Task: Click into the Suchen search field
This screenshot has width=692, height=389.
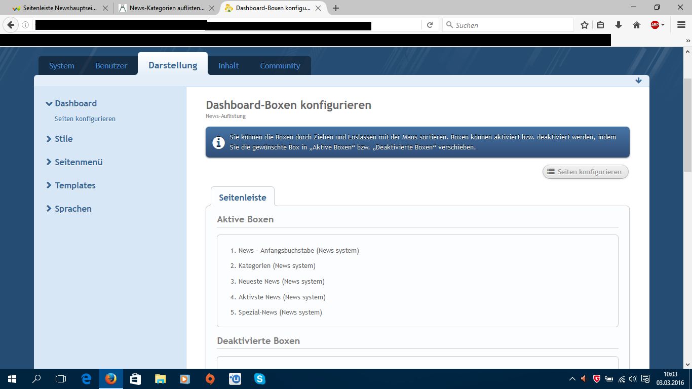Action: [x=512, y=25]
